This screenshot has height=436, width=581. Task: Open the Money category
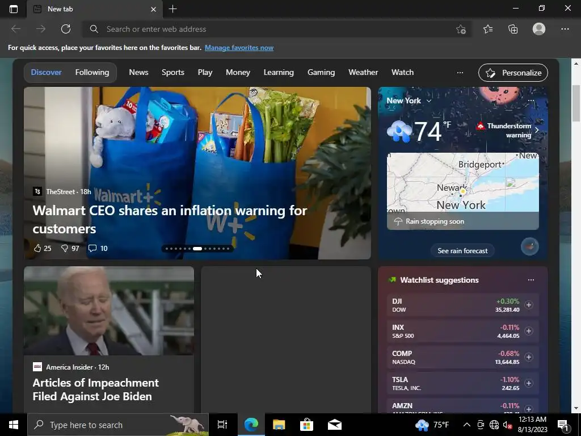tap(238, 72)
